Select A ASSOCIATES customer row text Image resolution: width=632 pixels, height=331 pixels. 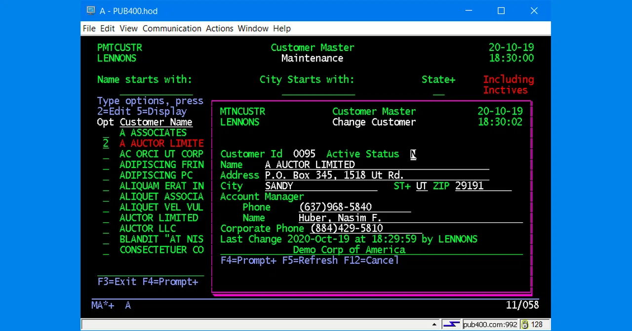point(153,133)
